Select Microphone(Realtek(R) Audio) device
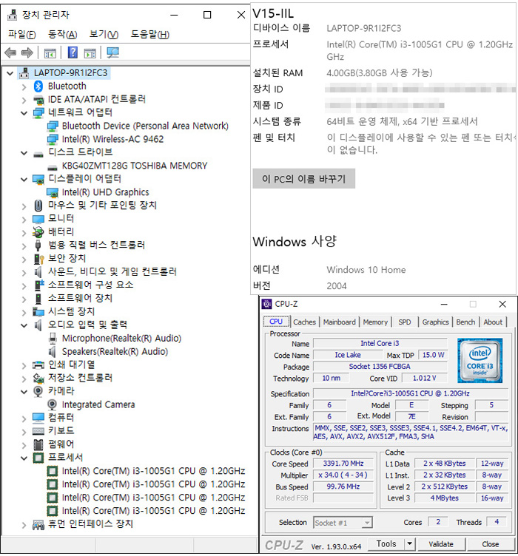Screen dimensions: 518x556 [x=121, y=339]
